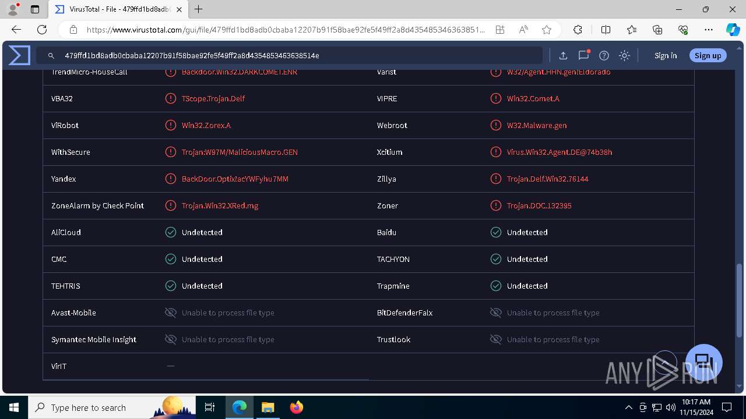Screen dimensions: 746x419
Task: Click the Sign in link
Action: point(666,55)
